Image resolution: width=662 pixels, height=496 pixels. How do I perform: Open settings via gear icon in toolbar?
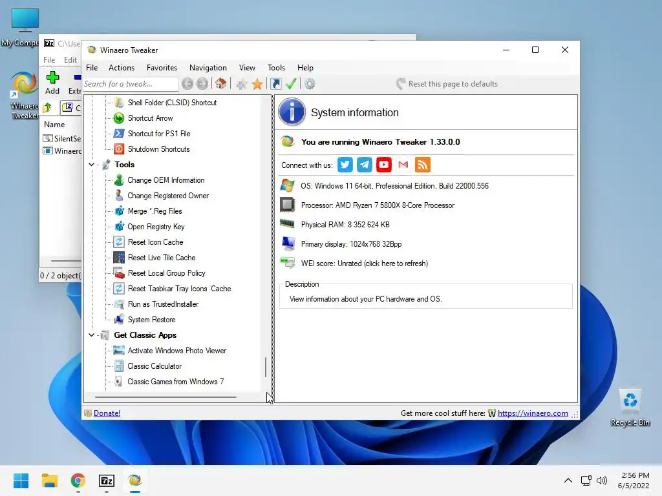[x=310, y=84]
